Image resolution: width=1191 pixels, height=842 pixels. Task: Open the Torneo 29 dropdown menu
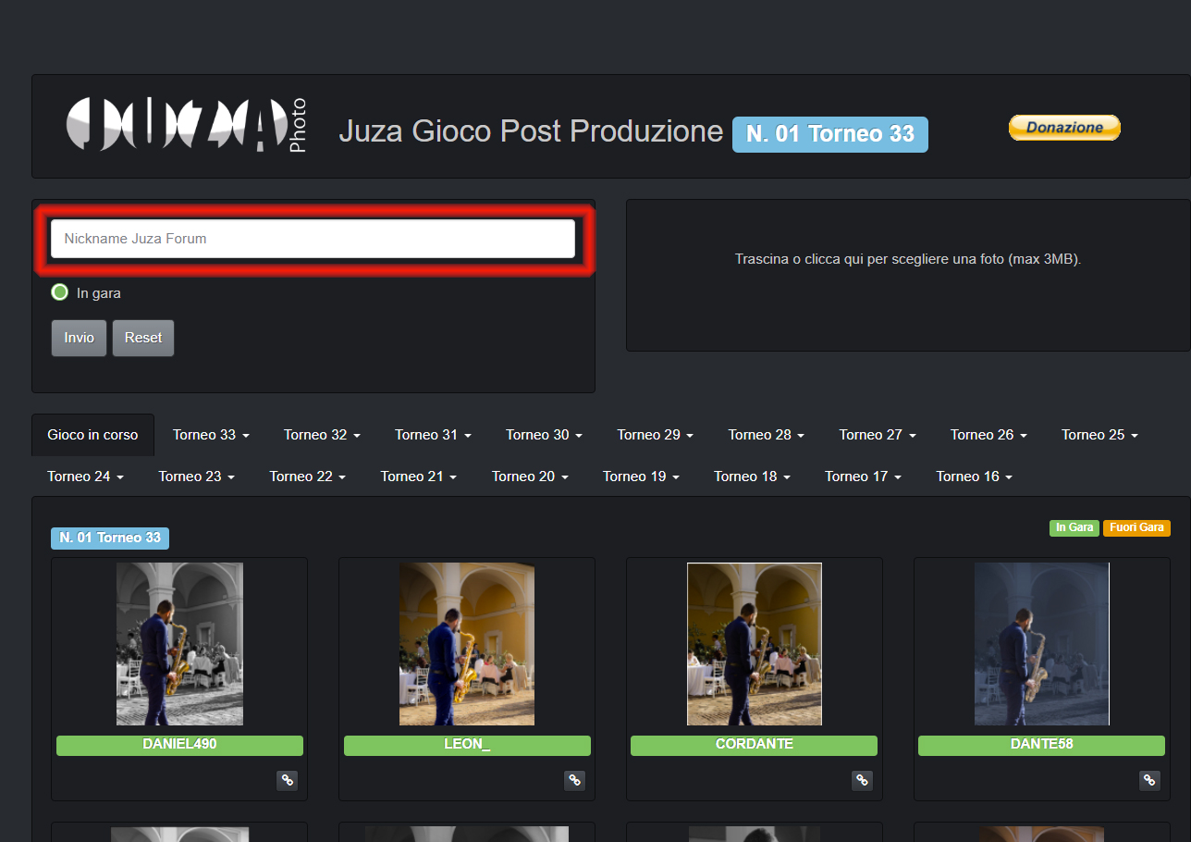pos(655,435)
